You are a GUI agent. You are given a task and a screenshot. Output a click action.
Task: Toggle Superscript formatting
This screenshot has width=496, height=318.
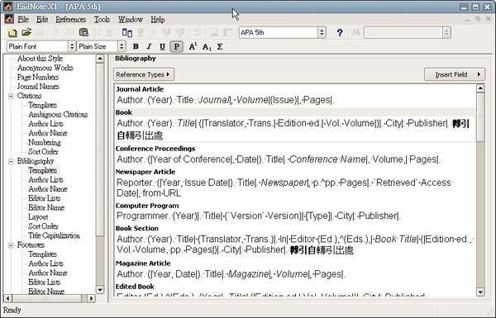click(193, 47)
